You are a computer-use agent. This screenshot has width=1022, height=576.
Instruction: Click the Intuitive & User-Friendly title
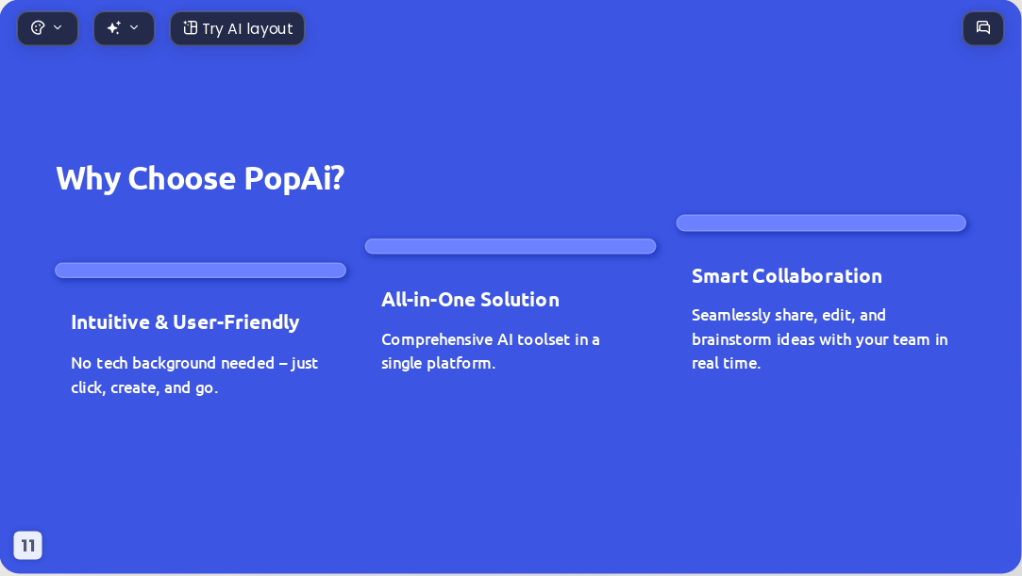coord(185,322)
